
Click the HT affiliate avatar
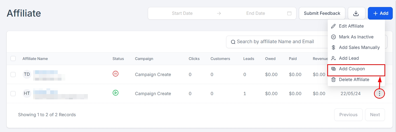(x=27, y=94)
